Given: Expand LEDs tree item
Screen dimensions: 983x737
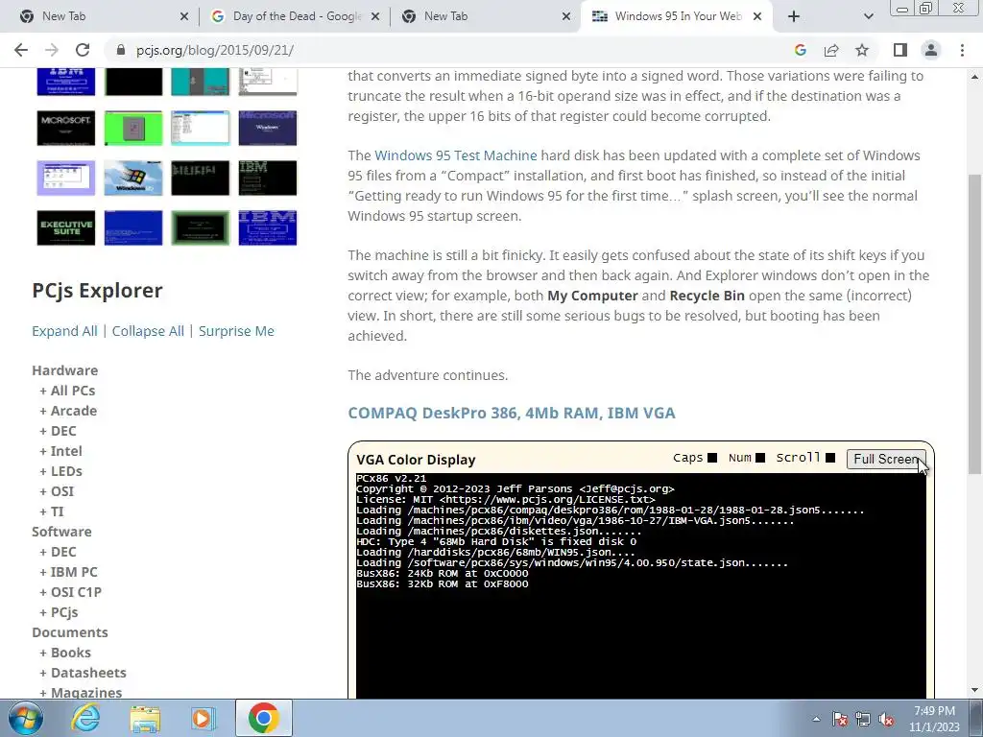Looking at the screenshot, I should tap(60, 470).
